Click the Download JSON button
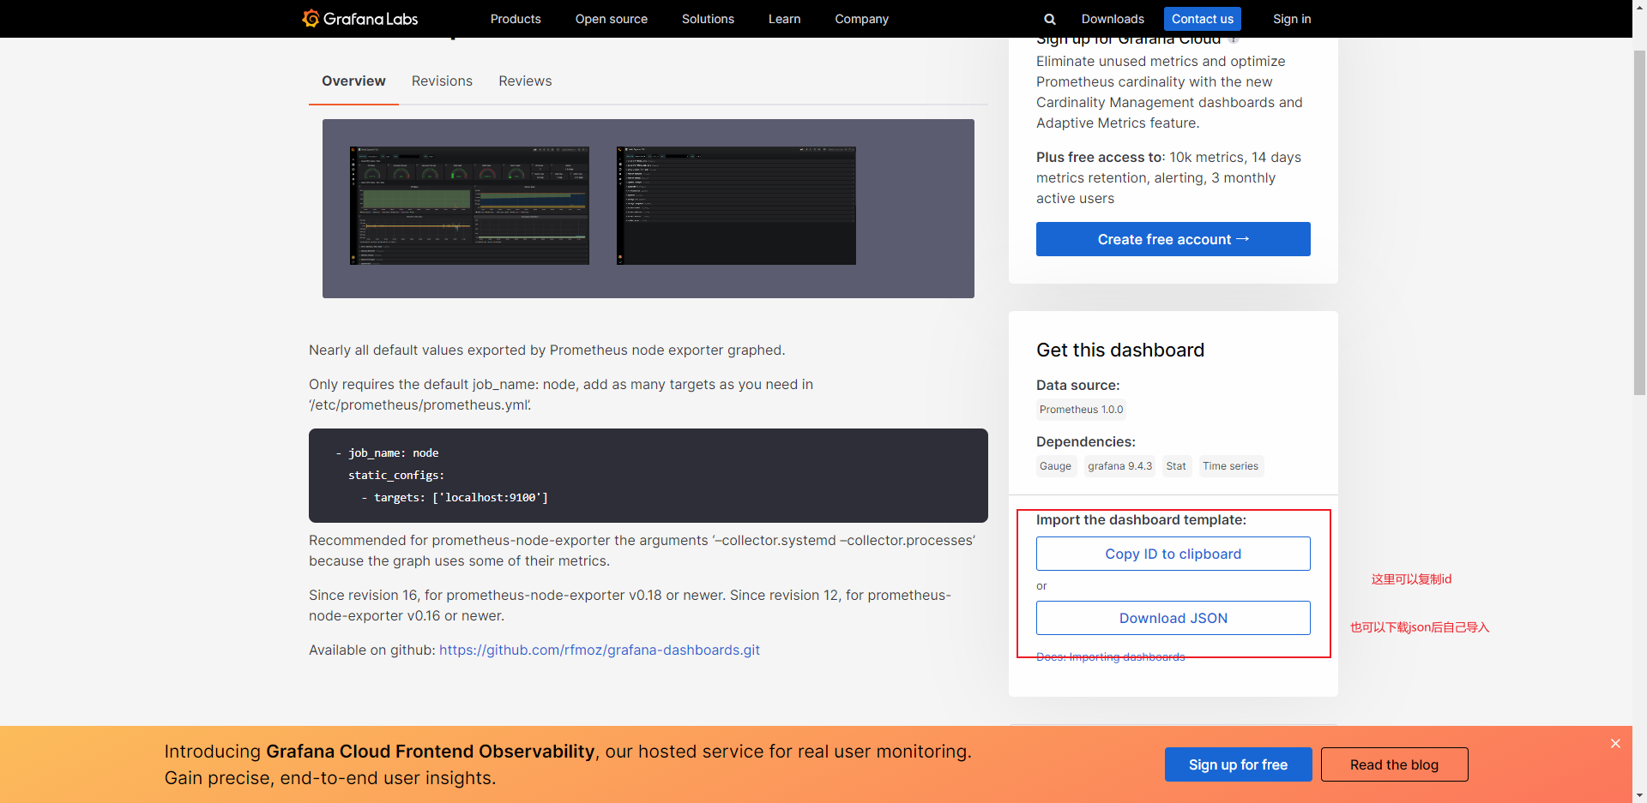1647x803 pixels. coord(1173,618)
